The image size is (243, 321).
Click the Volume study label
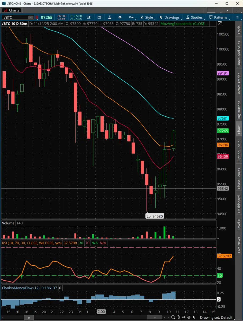click(8, 223)
